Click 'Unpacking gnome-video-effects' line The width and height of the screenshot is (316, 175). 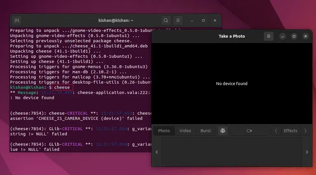tap(75, 36)
